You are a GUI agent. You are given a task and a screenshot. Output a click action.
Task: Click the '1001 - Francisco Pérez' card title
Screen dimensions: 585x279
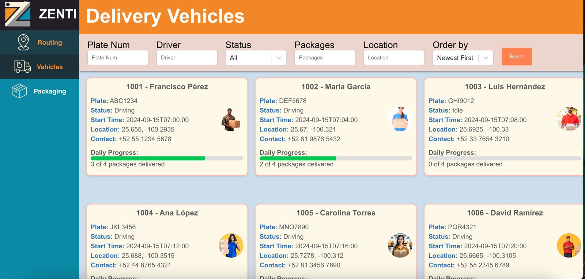click(167, 87)
